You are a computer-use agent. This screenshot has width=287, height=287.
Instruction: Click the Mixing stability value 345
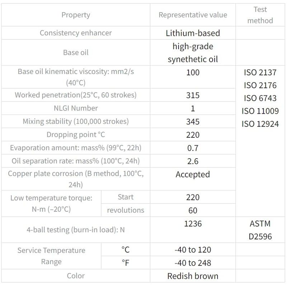(x=193, y=122)
